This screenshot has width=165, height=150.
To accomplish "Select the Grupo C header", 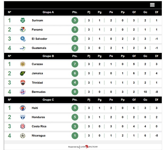I will 48,100.
